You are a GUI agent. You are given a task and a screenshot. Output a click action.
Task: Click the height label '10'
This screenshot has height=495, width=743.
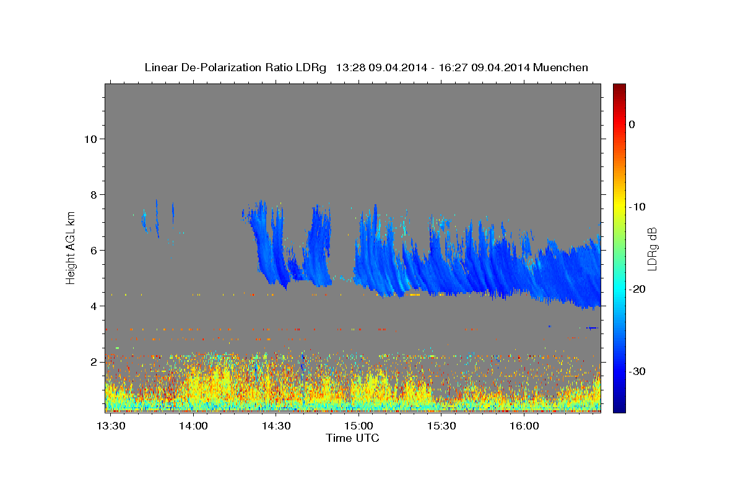90,139
